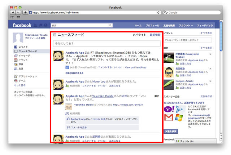This screenshot has width=231, height=155.
Task: Go back with the Safari back arrow
Action: pyautogui.click(x=13, y=13)
